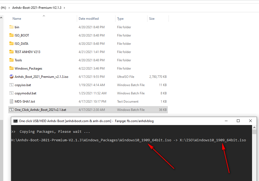Click the 36 KB size of One_Click bat

coord(163,110)
